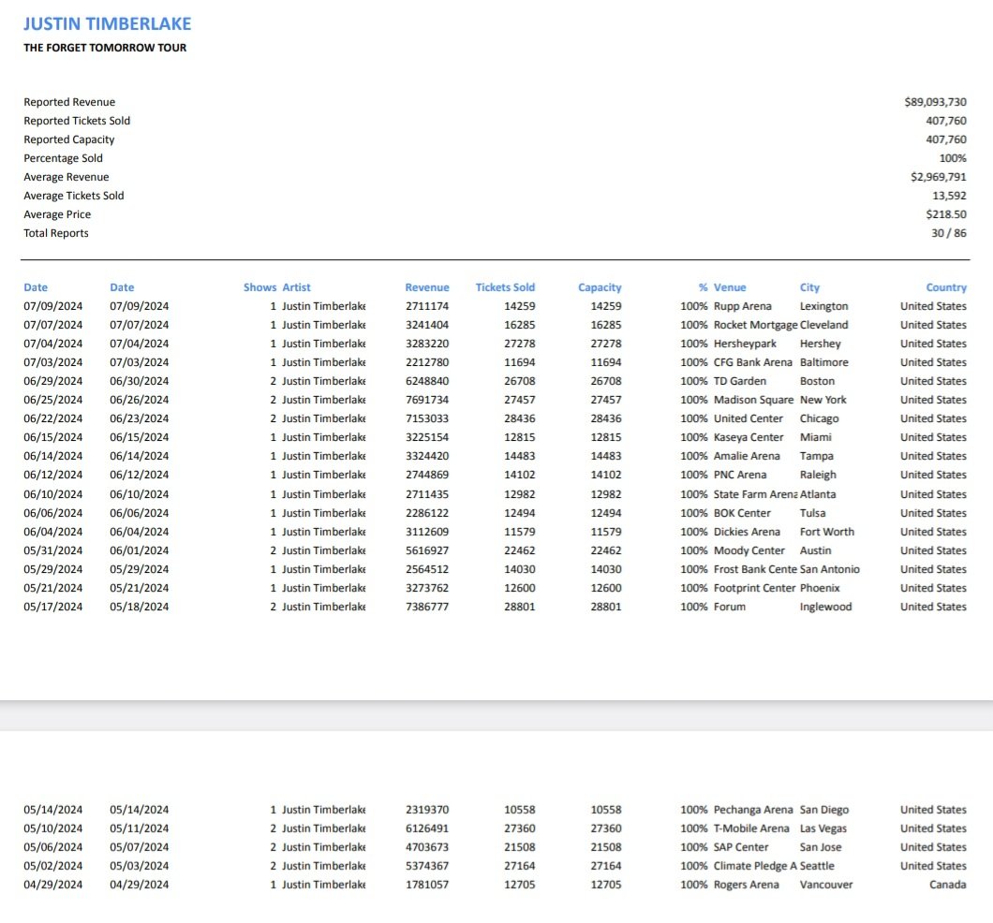The image size is (993, 923).
Task: Click the San Diego city cell
Action: [824, 810]
